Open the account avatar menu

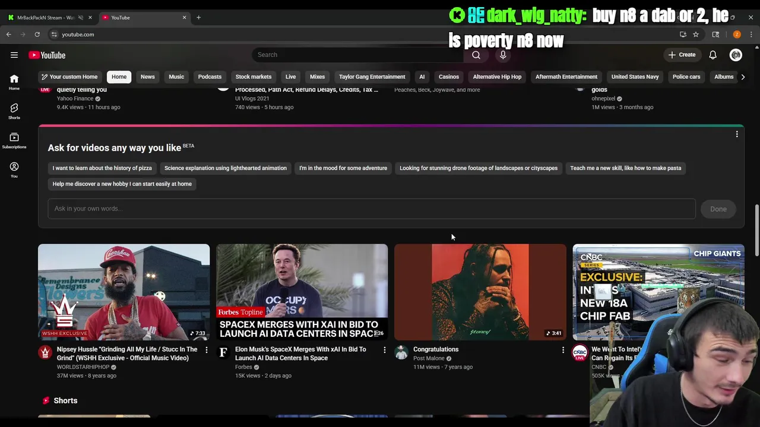tap(736, 55)
